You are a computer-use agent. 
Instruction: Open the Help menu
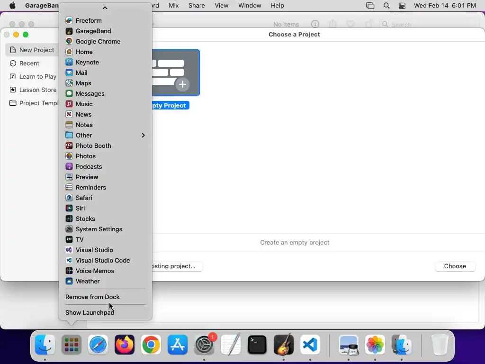pyautogui.click(x=277, y=6)
